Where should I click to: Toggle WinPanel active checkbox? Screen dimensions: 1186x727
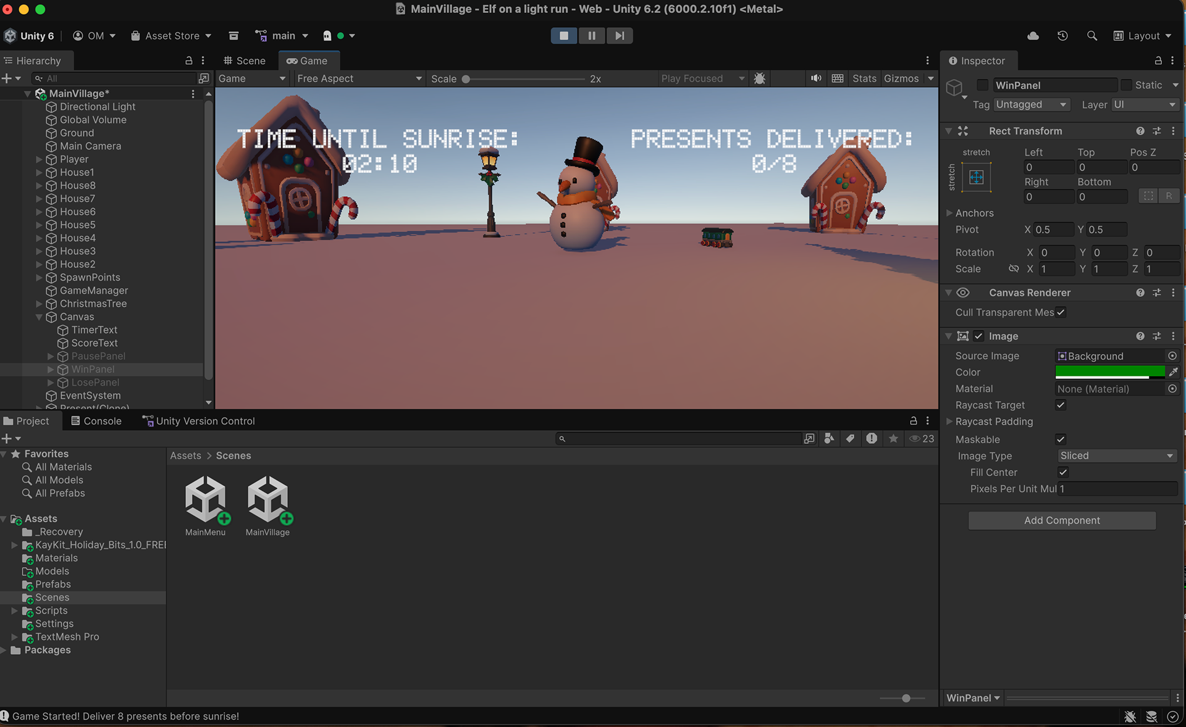[x=982, y=85]
